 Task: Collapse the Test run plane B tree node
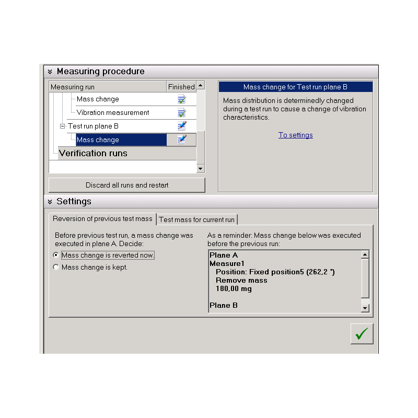[x=63, y=126]
